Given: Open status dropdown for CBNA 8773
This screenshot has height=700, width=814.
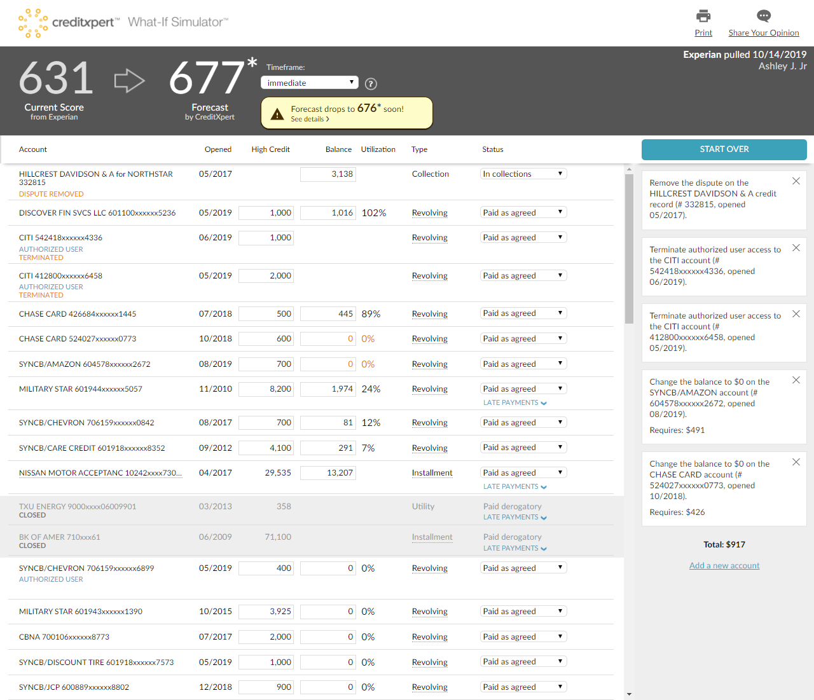Looking at the screenshot, I should pyautogui.click(x=523, y=636).
